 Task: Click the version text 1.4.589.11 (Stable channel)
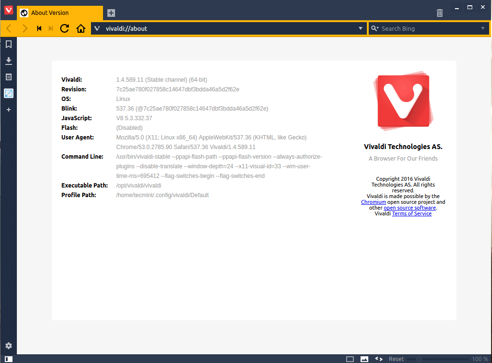tap(162, 80)
